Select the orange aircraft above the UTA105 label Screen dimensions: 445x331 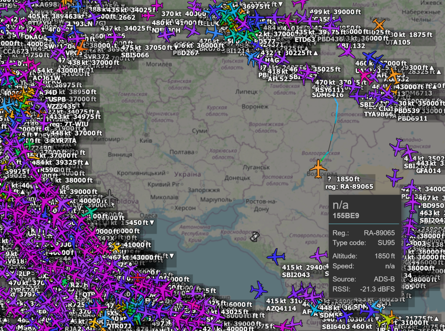click(x=379, y=24)
